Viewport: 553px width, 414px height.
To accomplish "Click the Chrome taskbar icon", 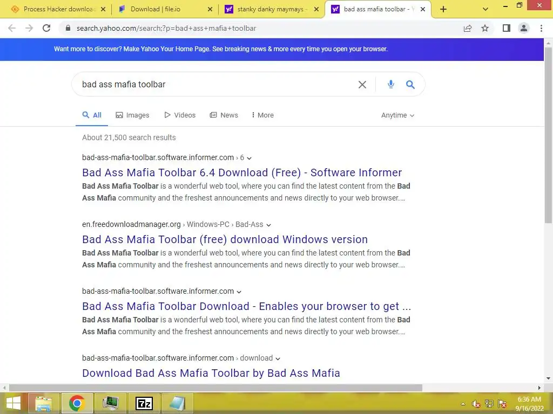I will (77, 403).
